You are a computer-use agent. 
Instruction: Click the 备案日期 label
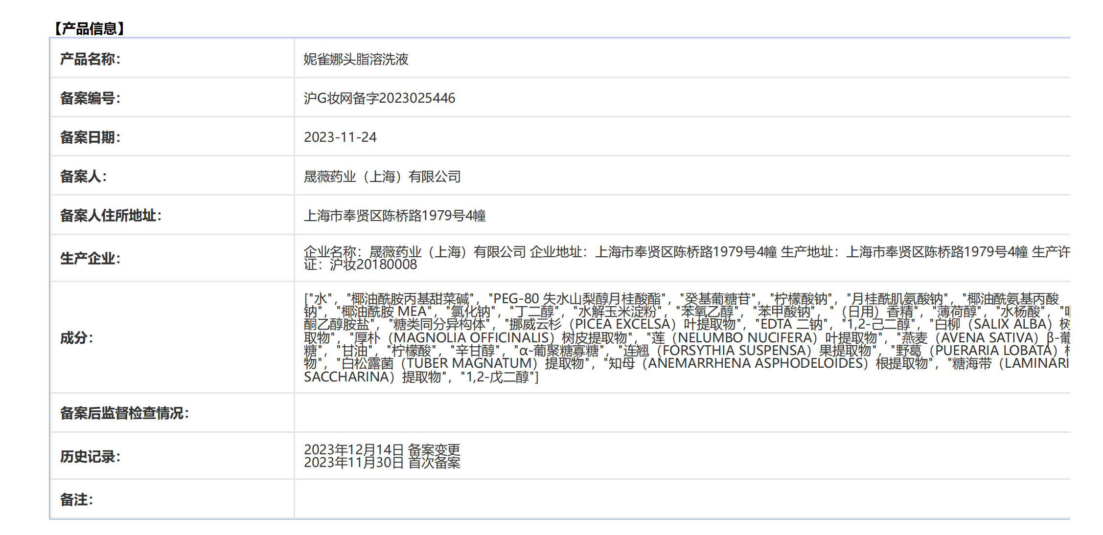(x=90, y=137)
